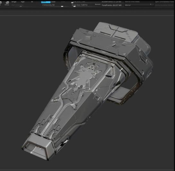Screen dimensions: 175x171
Task: Switch to Zsub sculpt mode
Action: pos(53,2)
